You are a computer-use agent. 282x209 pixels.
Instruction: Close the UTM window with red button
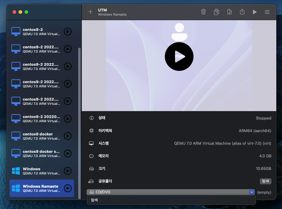[x=14, y=12]
